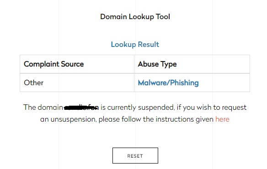The height and width of the screenshot is (169, 267).
Task: Click the words 'The domain' in the message
Action: click(43, 108)
